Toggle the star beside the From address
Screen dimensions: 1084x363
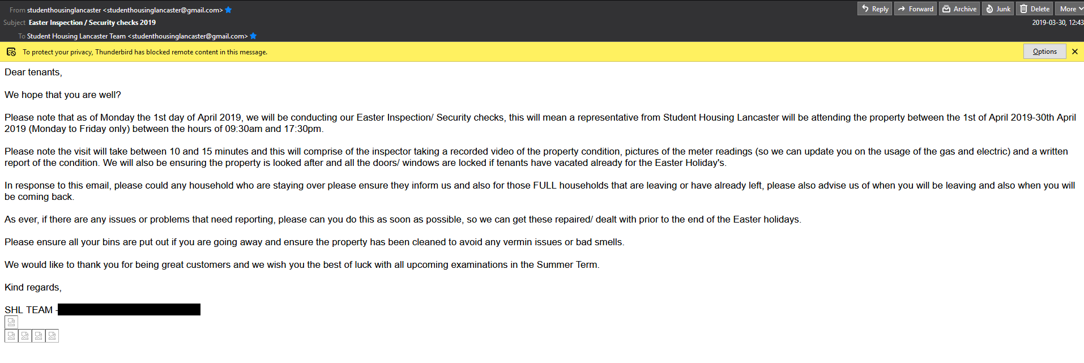point(228,10)
